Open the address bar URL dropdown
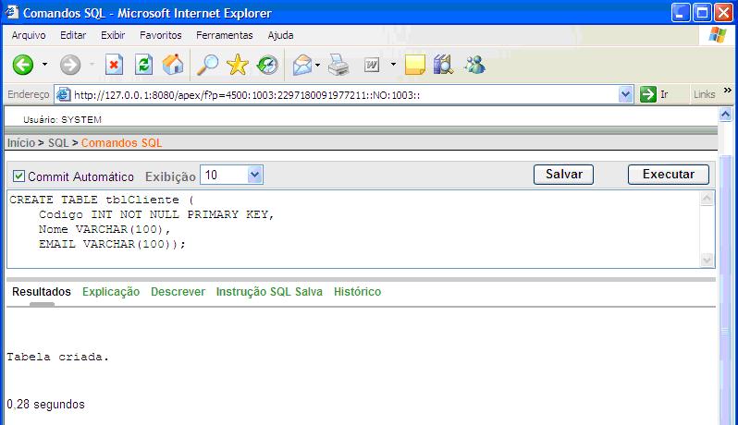The height and width of the screenshot is (425, 738). [x=625, y=94]
